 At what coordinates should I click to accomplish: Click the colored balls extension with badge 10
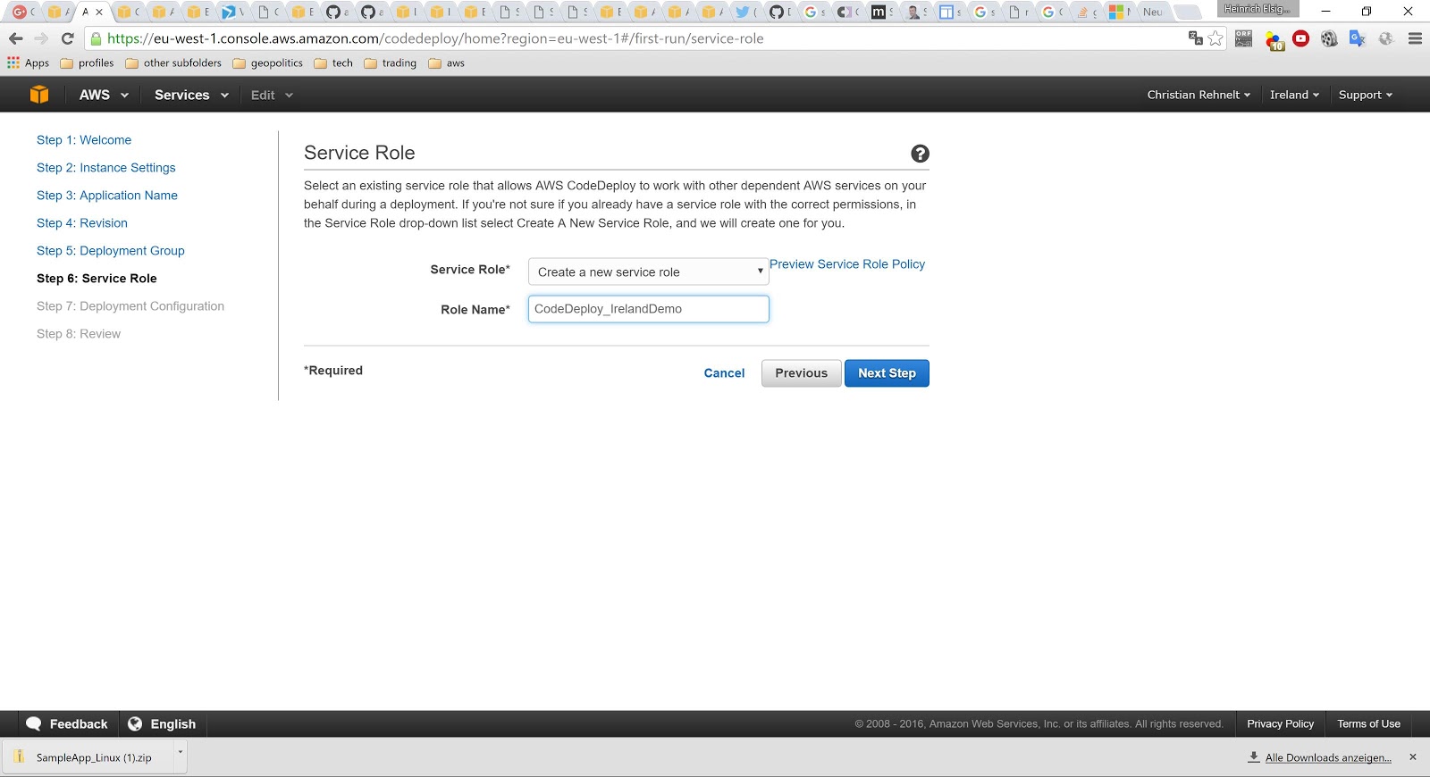pyautogui.click(x=1274, y=39)
